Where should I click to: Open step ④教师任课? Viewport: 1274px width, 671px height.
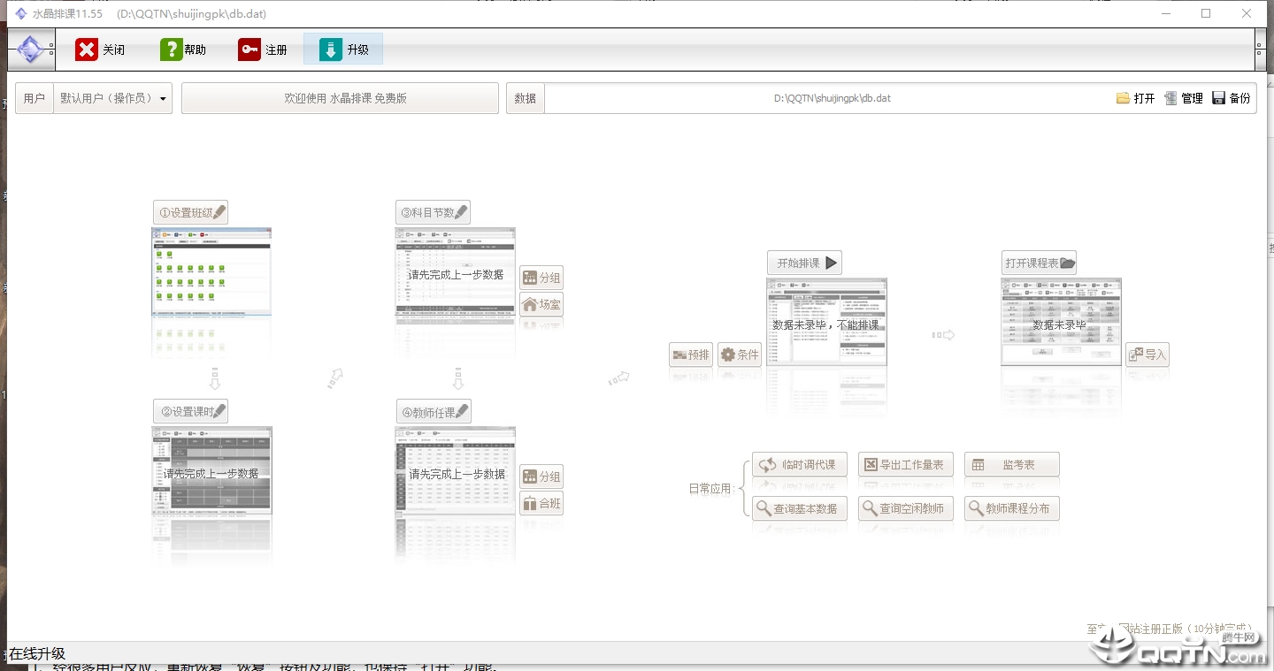point(434,411)
